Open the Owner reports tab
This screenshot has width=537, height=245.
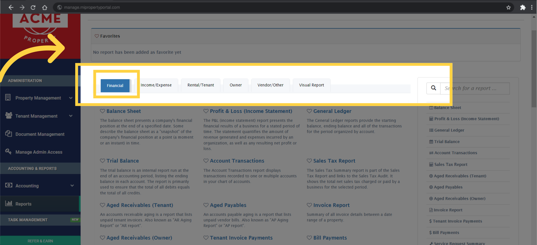pyautogui.click(x=236, y=85)
